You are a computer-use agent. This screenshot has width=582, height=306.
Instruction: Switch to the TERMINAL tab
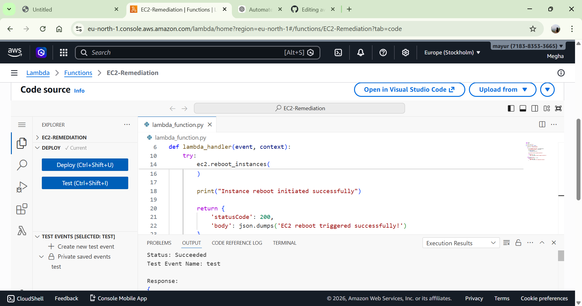pos(284,243)
